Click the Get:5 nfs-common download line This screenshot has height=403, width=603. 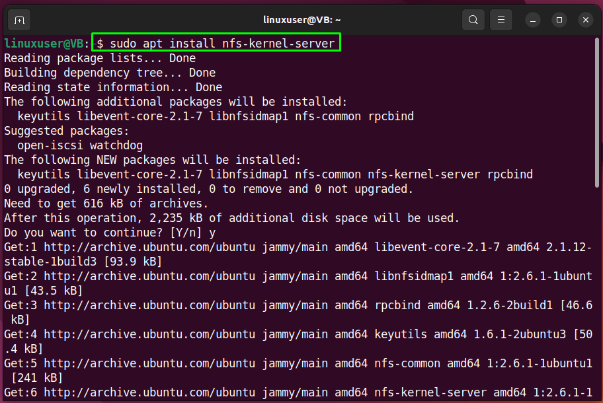click(298, 363)
